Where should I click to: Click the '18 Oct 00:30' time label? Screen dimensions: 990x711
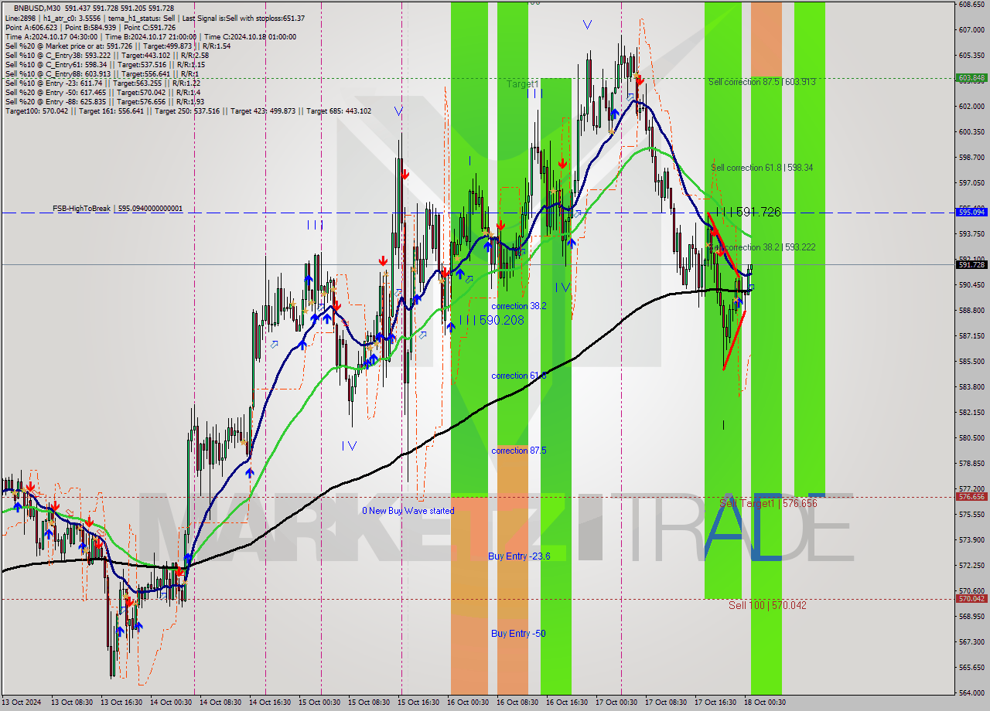pos(766,702)
